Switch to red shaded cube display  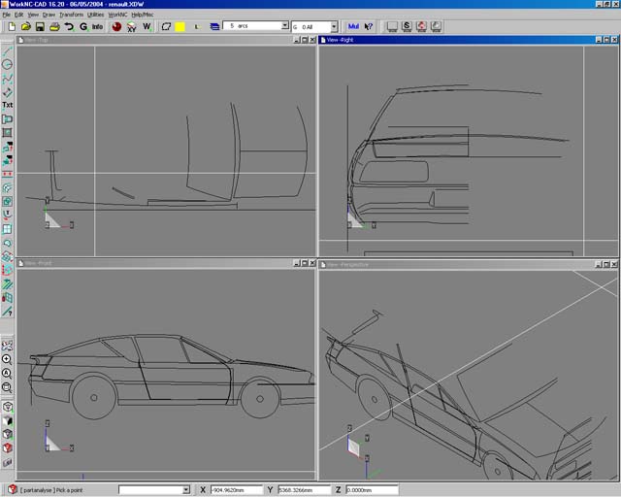tap(8, 448)
